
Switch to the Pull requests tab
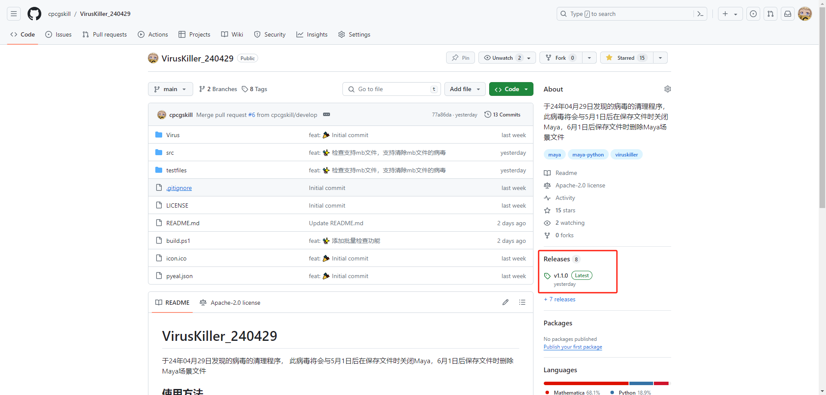point(105,34)
